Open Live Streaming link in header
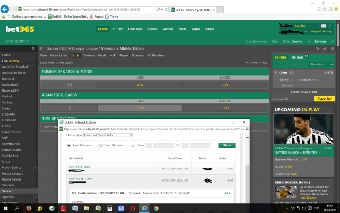This screenshot has width=340, height=213. point(256,42)
